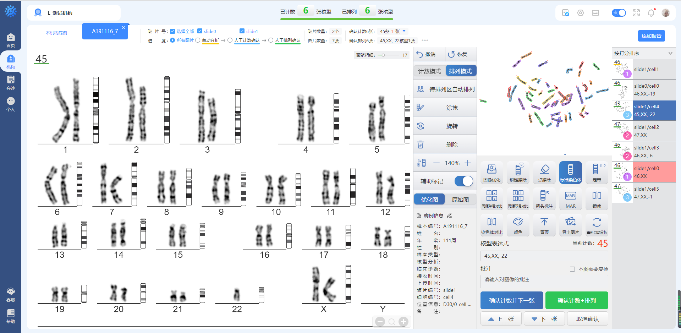Select the 镜像 mirror tool

597,198
